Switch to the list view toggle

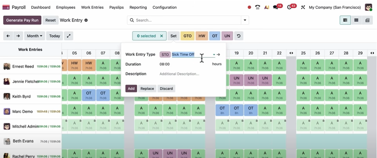(x=356, y=20)
